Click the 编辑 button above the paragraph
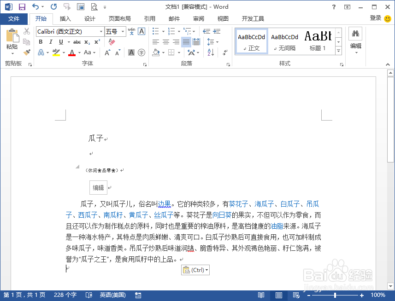The image size is (395, 301). (x=98, y=187)
